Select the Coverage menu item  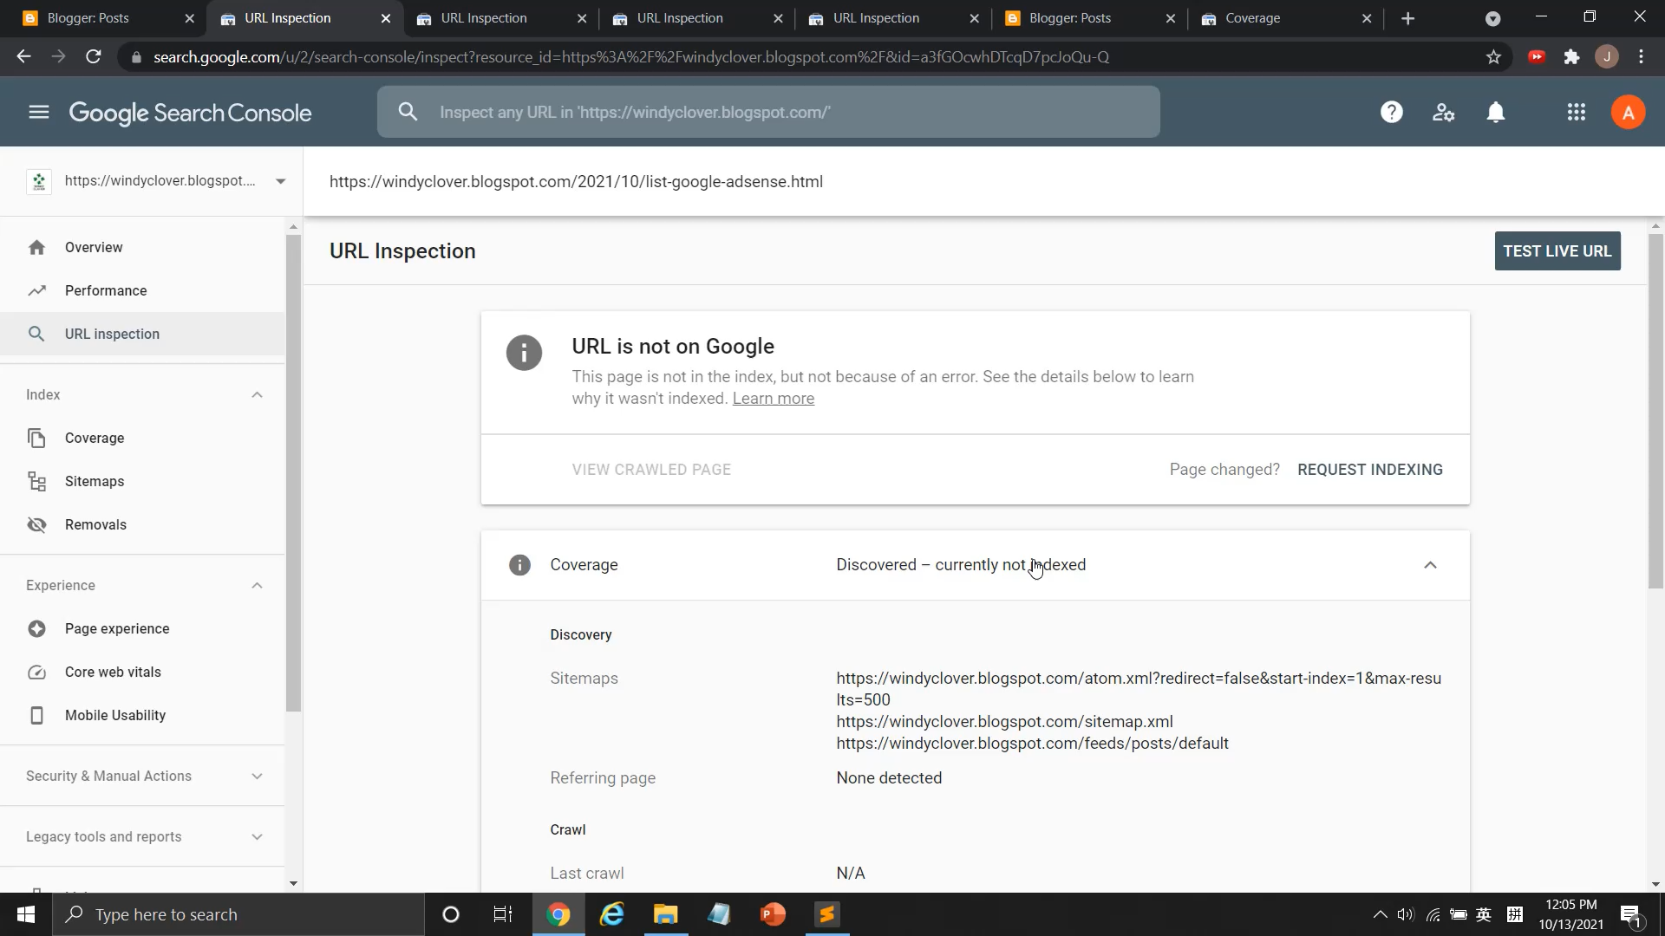94,438
